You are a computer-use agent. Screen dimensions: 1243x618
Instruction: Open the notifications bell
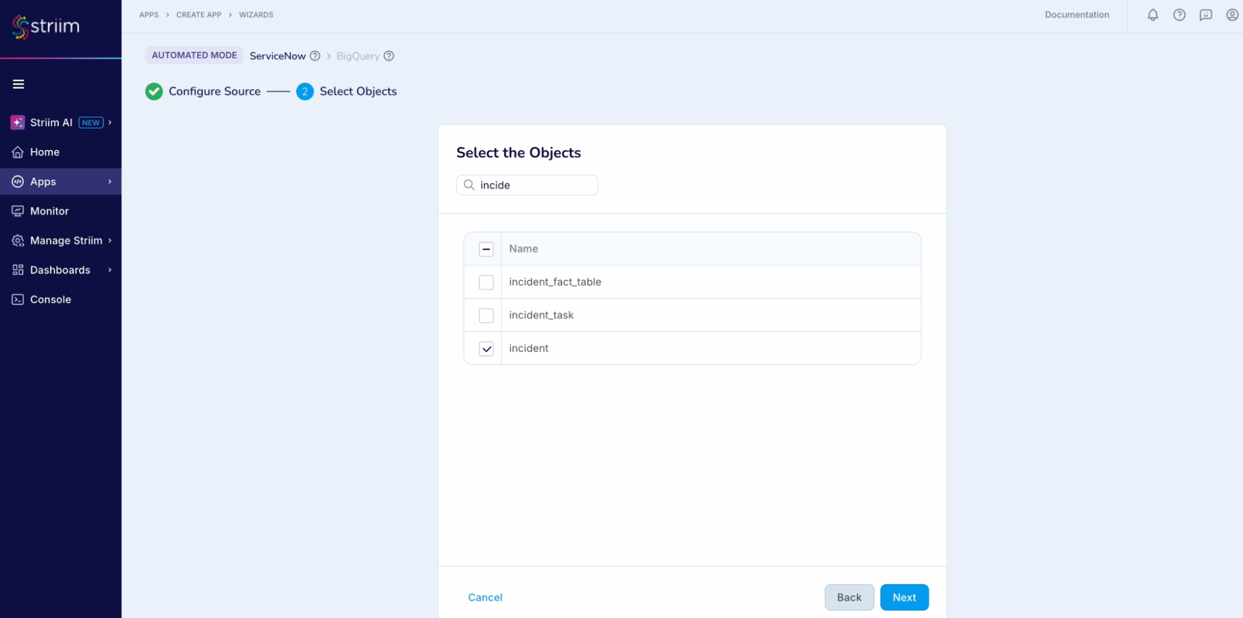(x=1153, y=15)
